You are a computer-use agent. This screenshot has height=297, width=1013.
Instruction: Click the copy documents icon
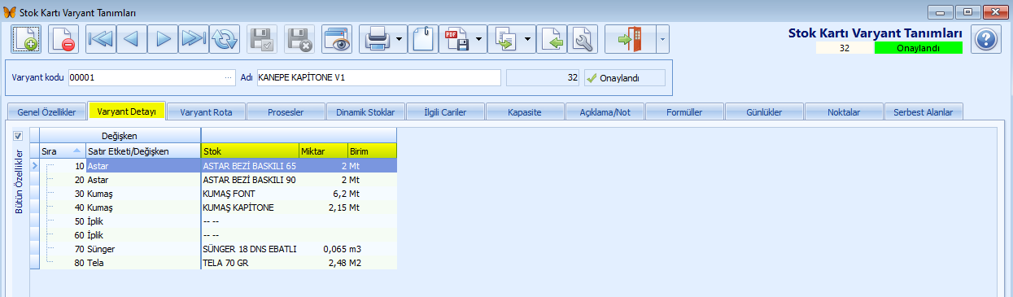click(x=505, y=39)
